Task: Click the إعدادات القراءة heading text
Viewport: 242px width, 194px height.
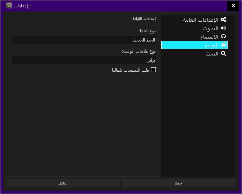Action: (x=144, y=19)
